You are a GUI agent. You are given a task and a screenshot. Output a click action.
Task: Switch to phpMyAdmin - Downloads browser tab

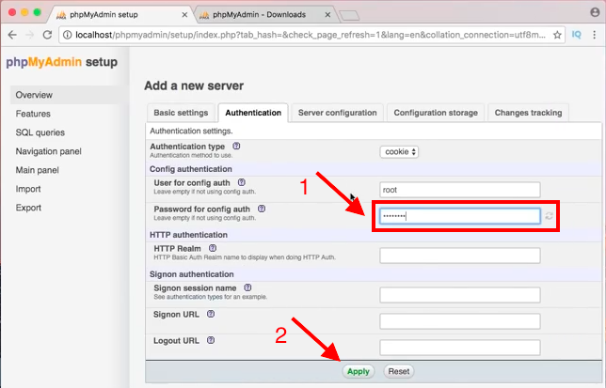pyautogui.click(x=266, y=15)
